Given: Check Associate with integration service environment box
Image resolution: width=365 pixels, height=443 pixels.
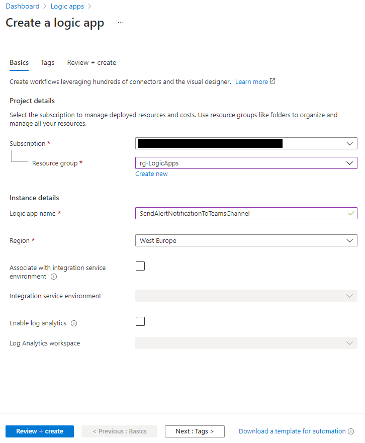Looking at the screenshot, I should coord(140,266).
